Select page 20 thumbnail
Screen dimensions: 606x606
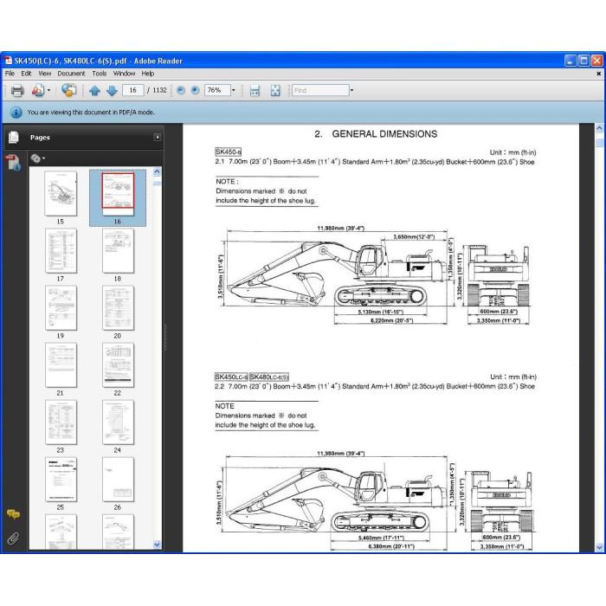coord(118,308)
